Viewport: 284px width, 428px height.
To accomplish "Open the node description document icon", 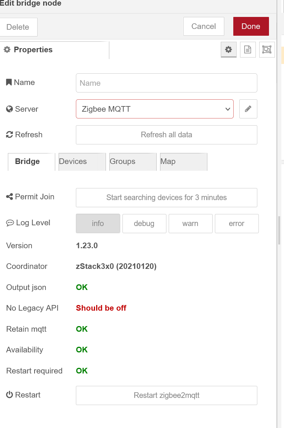I will [x=248, y=49].
